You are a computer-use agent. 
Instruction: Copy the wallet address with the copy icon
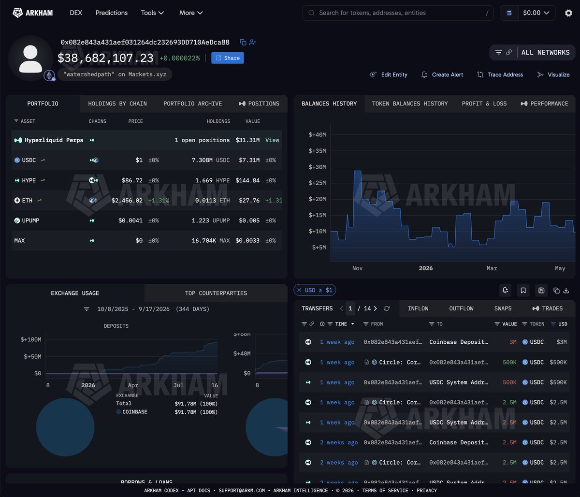pos(243,43)
